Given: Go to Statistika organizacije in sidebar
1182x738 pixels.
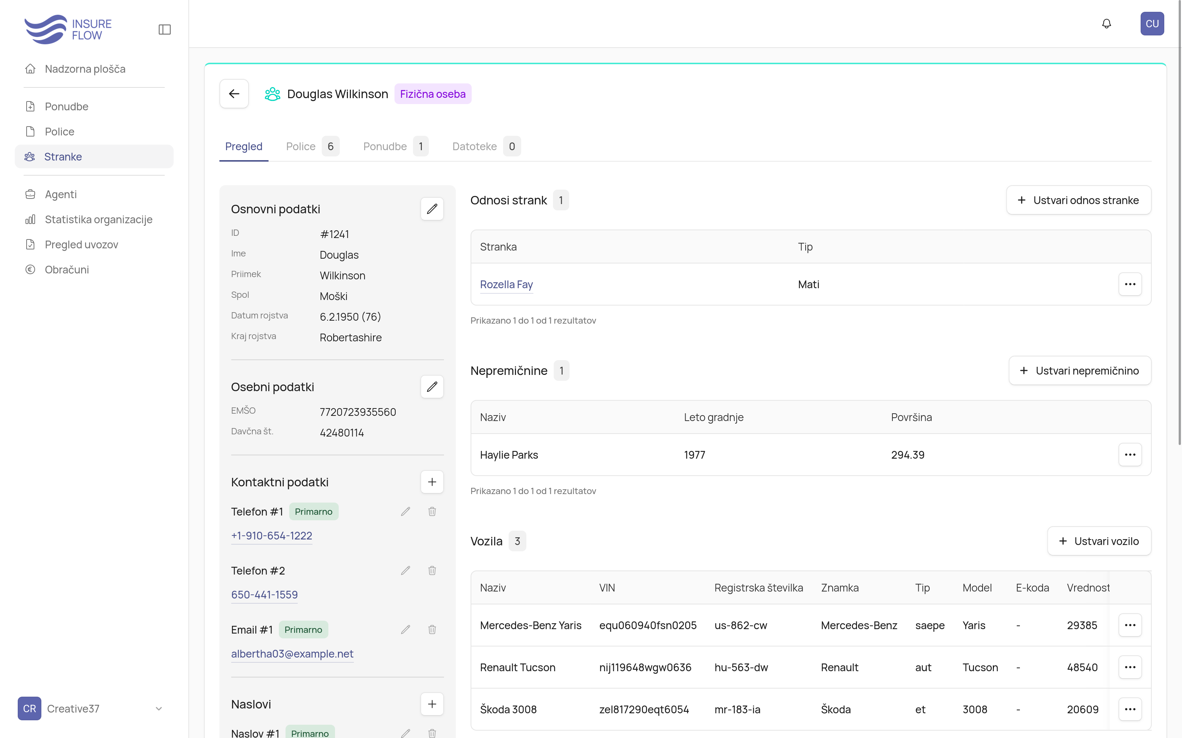Looking at the screenshot, I should [x=99, y=220].
